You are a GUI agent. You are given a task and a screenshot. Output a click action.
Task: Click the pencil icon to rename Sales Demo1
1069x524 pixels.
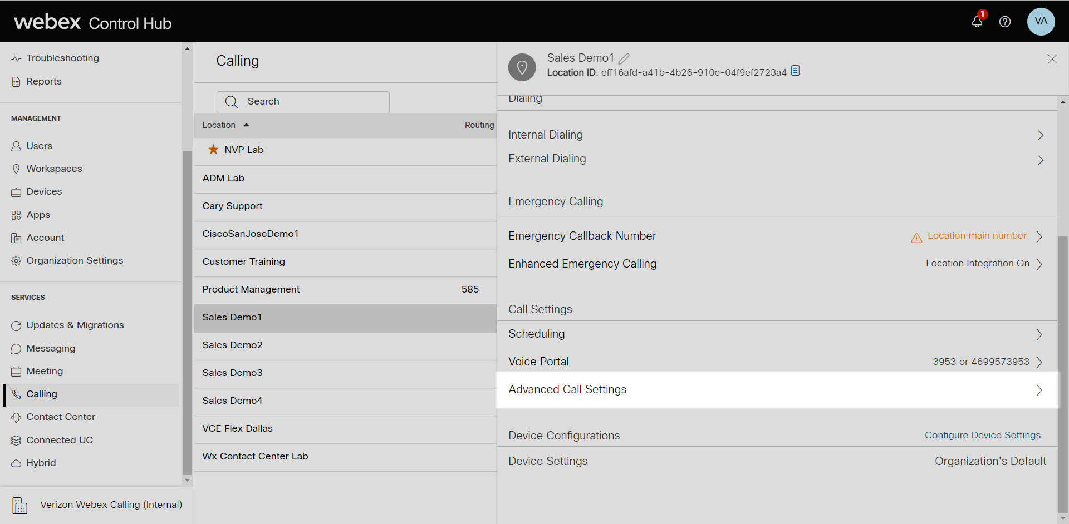point(624,58)
